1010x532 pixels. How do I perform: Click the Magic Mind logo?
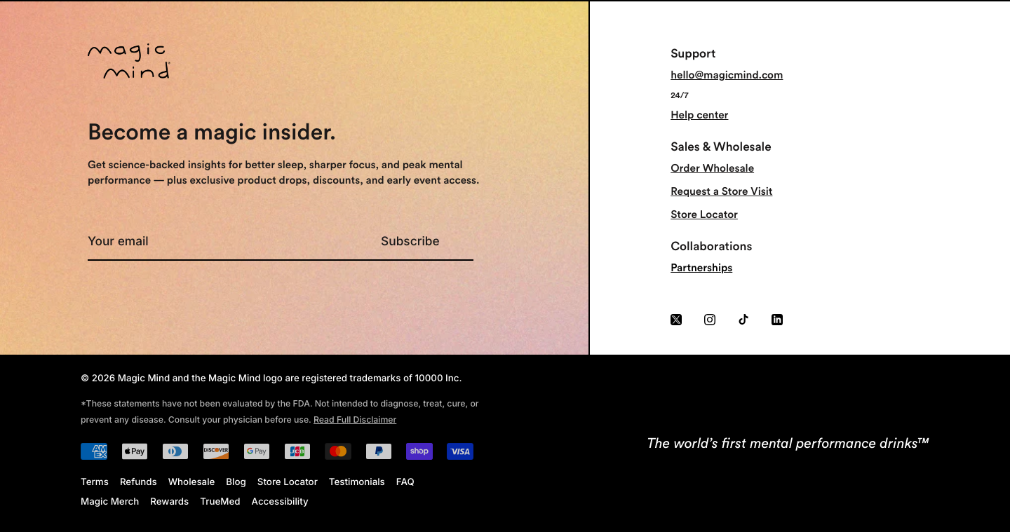coord(129,61)
